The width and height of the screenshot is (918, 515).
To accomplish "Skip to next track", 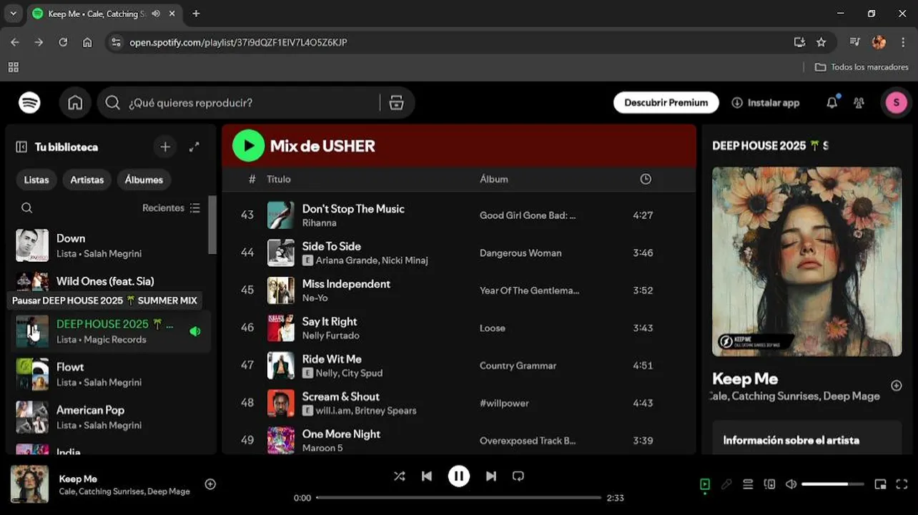I will point(491,476).
